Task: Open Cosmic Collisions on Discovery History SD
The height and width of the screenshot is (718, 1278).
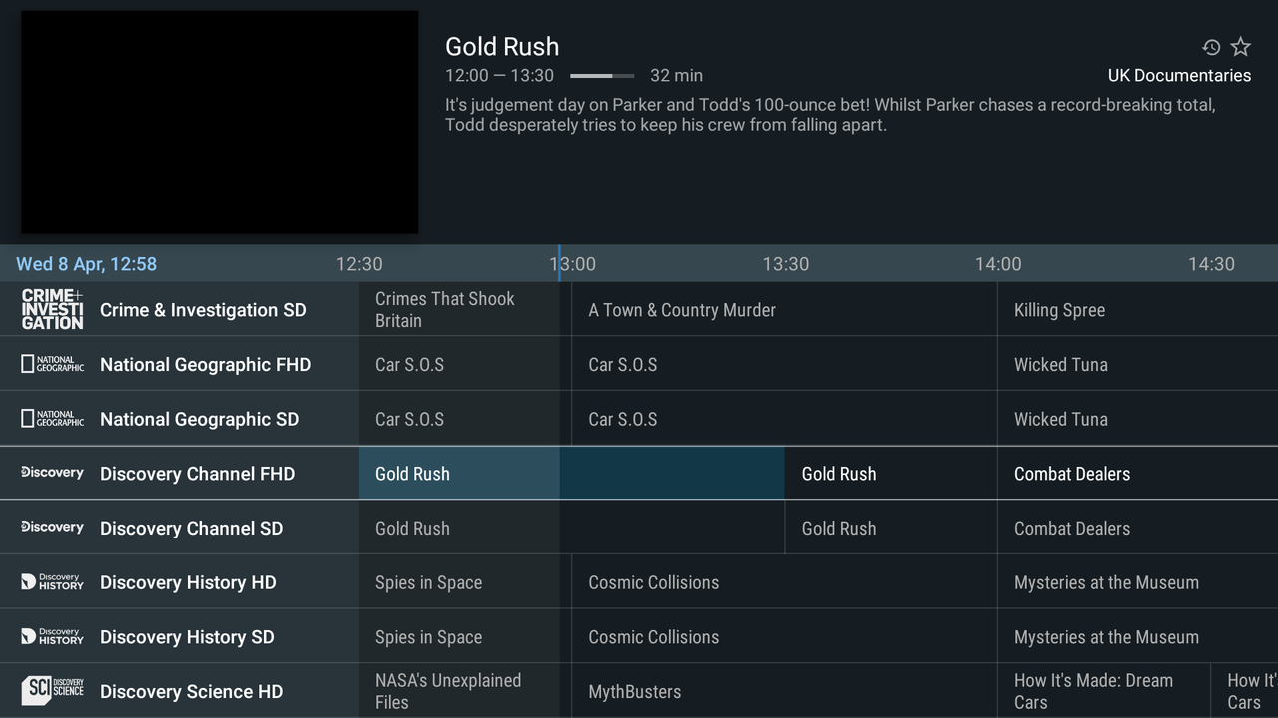Action: click(x=785, y=637)
